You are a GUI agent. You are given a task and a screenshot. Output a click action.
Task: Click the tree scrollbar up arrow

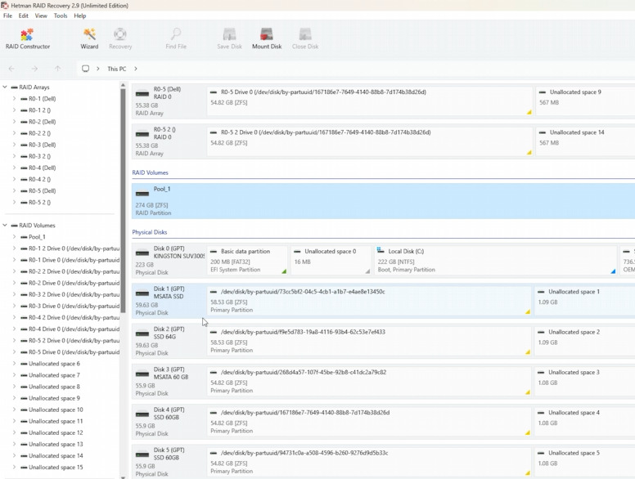point(123,85)
